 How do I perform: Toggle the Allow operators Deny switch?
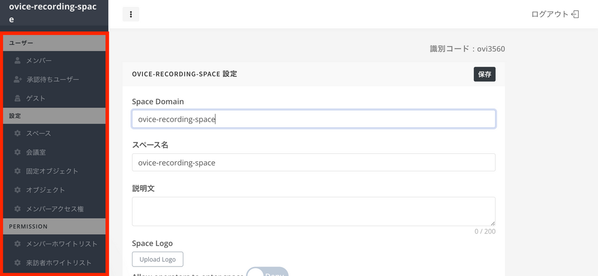pos(267,272)
